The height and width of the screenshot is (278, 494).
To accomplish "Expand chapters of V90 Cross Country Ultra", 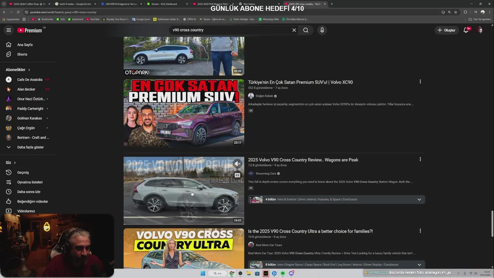I will [419, 264].
